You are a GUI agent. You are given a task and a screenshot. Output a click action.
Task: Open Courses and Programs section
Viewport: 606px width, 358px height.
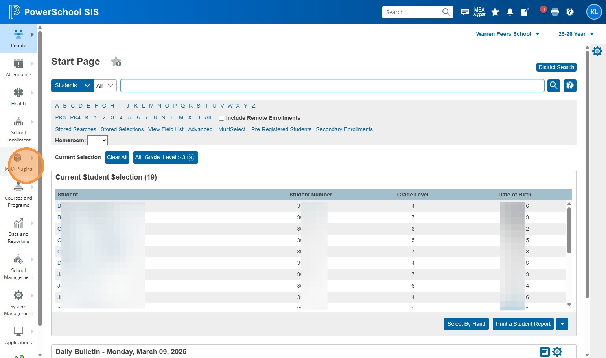pyautogui.click(x=18, y=195)
